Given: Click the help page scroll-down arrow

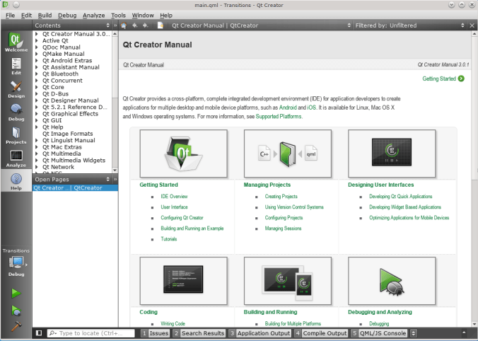Looking at the screenshot, I should (474, 324).
